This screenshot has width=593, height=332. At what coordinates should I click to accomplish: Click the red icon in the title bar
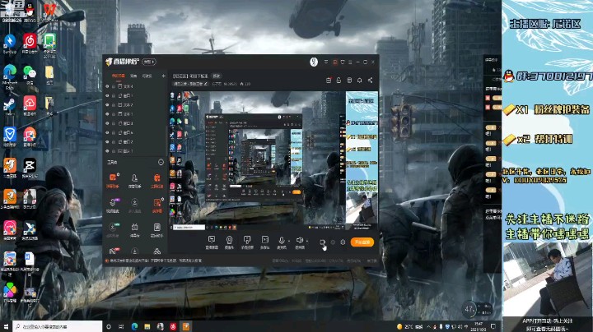point(335,62)
